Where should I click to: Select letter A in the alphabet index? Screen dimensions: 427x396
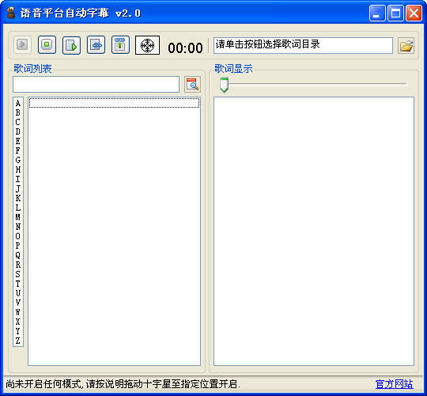click(18, 103)
